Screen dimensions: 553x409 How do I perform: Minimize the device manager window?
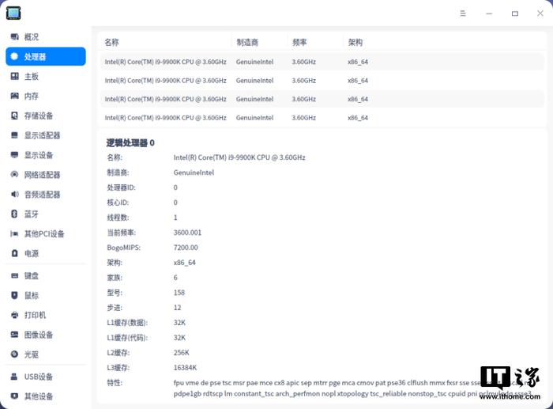tap(489, 13)
